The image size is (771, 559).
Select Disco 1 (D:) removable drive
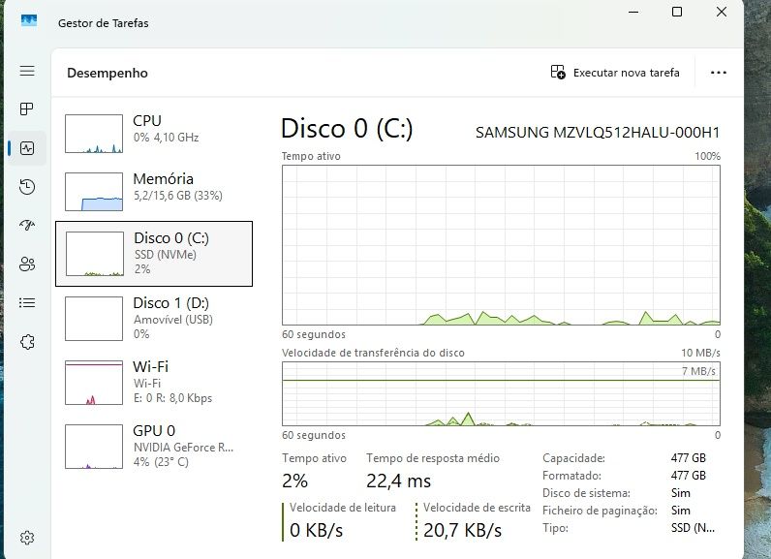153,317
